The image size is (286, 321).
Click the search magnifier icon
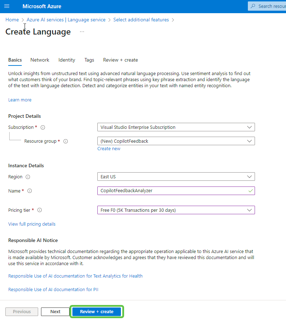tap(253, 6)
